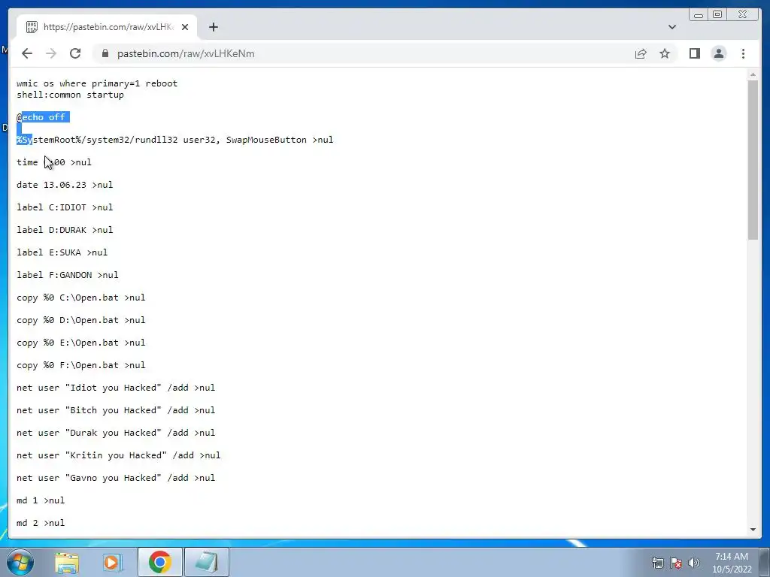Image resolution: width=770 pixels, height=577 pixels.
Task: Click the 'copy %0 D:\Open.bat' line
Action: [81, 320]
